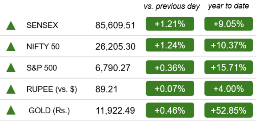Open the NIFTY 50 label
256x127 pixels.
click(x=43, y=47)
